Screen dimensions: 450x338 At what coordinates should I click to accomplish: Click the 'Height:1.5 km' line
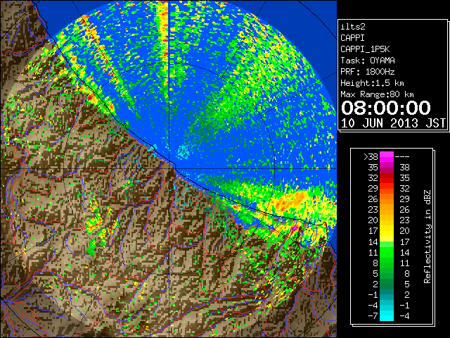click(372, 83)
